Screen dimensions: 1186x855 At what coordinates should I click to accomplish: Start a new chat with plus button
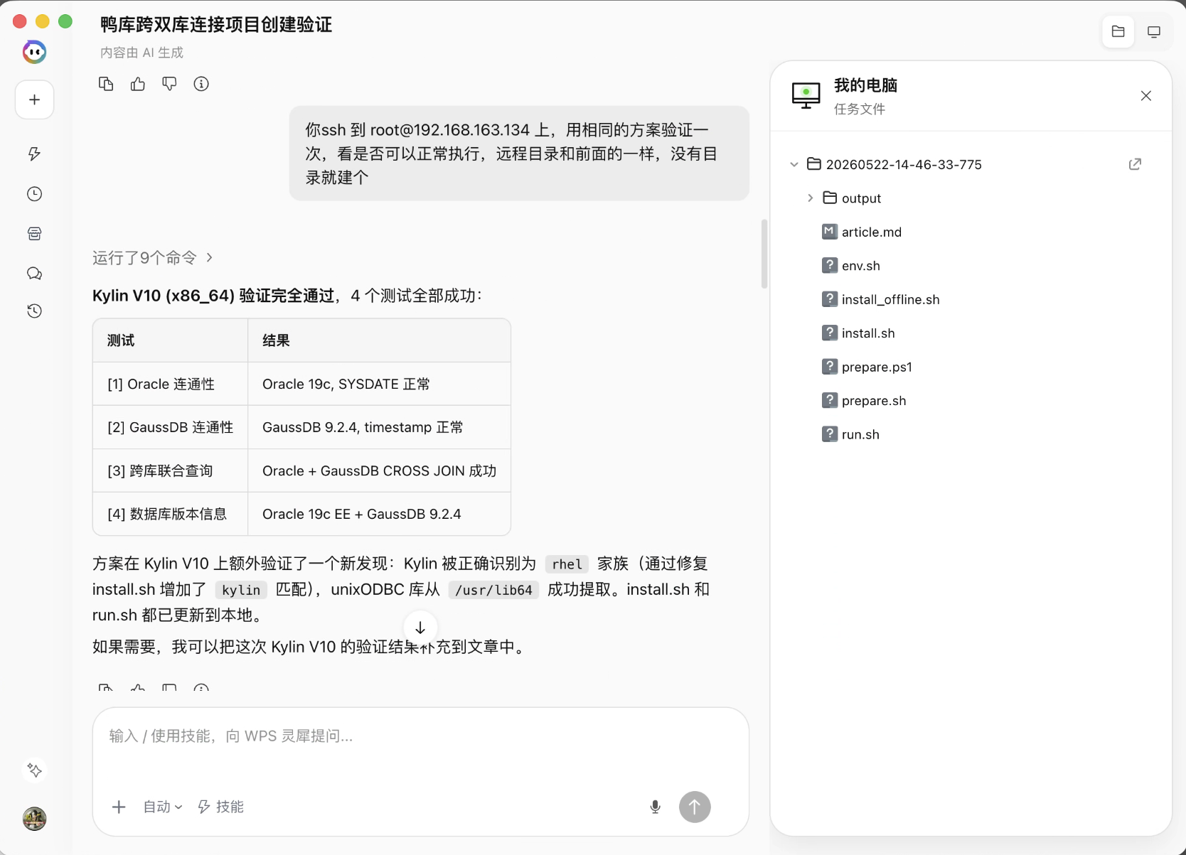coord(34,100)
